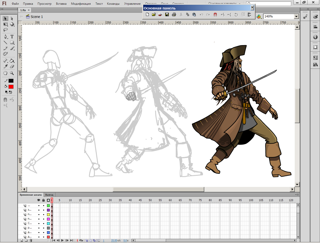Open the Edit Symbols dropdown icon
320x243 pixels.
coord(259,16)
